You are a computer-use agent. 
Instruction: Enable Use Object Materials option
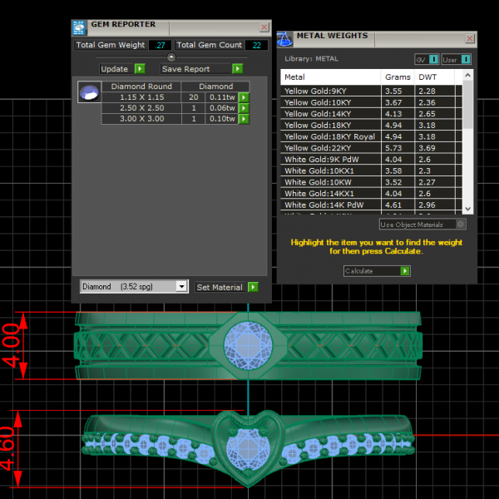coord(461,225)
